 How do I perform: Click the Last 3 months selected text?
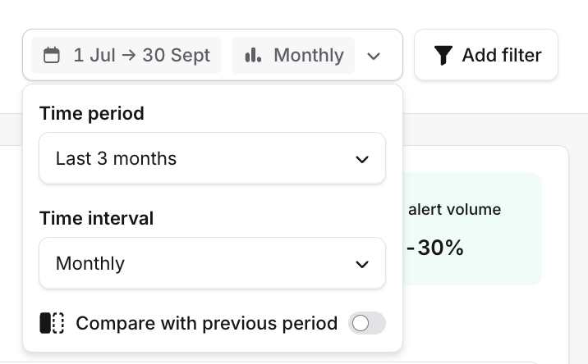click(116, 158)
